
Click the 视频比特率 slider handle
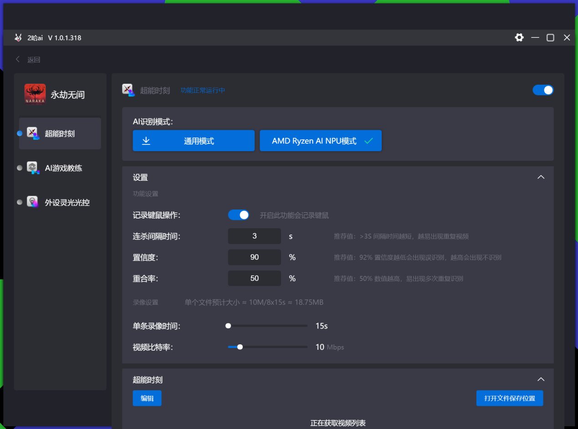[240, 347]
